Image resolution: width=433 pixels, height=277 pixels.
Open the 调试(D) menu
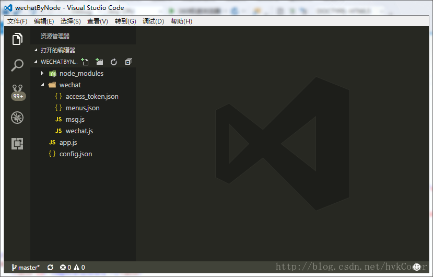153,21
